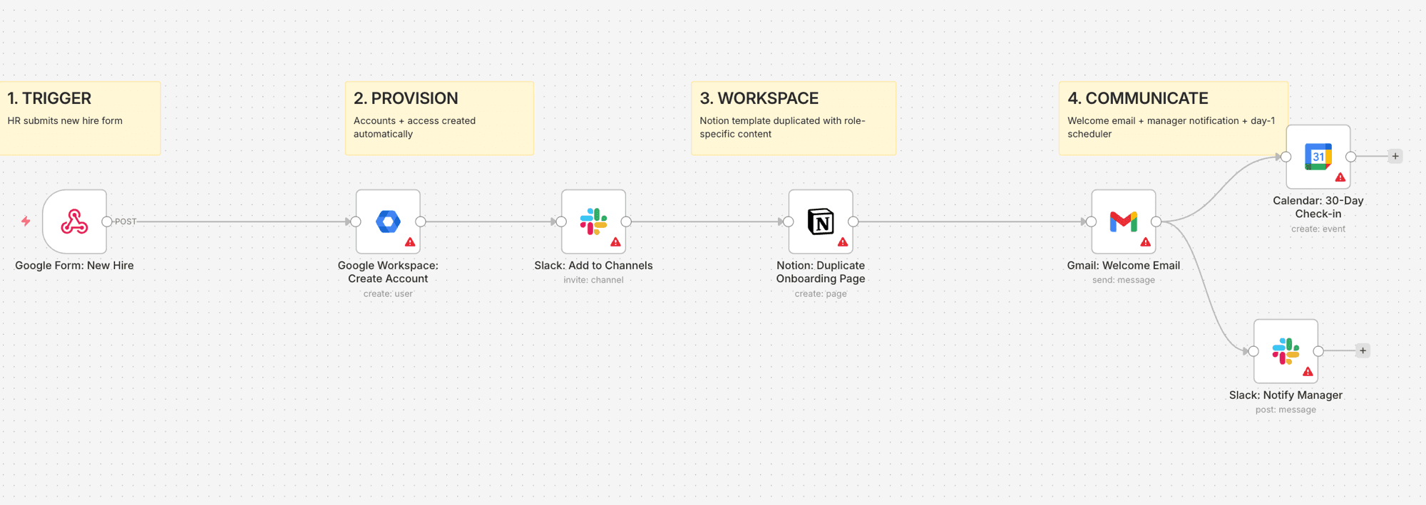This screenshot has height=505, width=1426.
Task: Click the 'send: message' subtitle text
Action: tap(1124, 281)
